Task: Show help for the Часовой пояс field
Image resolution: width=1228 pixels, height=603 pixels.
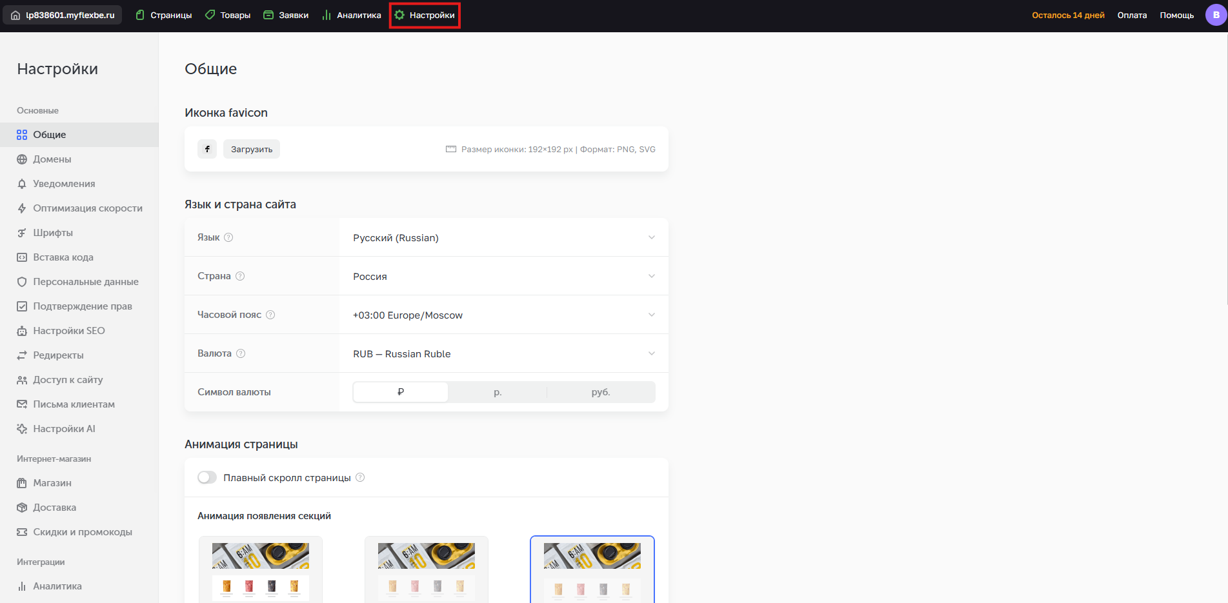Action: click(x=270, y=315)
